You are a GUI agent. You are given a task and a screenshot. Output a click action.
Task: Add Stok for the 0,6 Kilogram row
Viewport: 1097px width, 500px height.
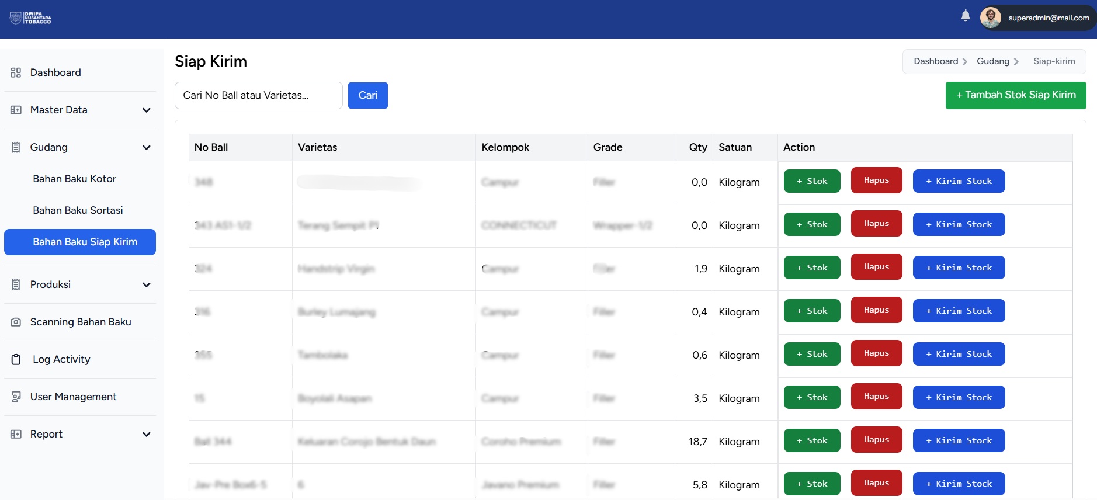(x=812, y=354)
